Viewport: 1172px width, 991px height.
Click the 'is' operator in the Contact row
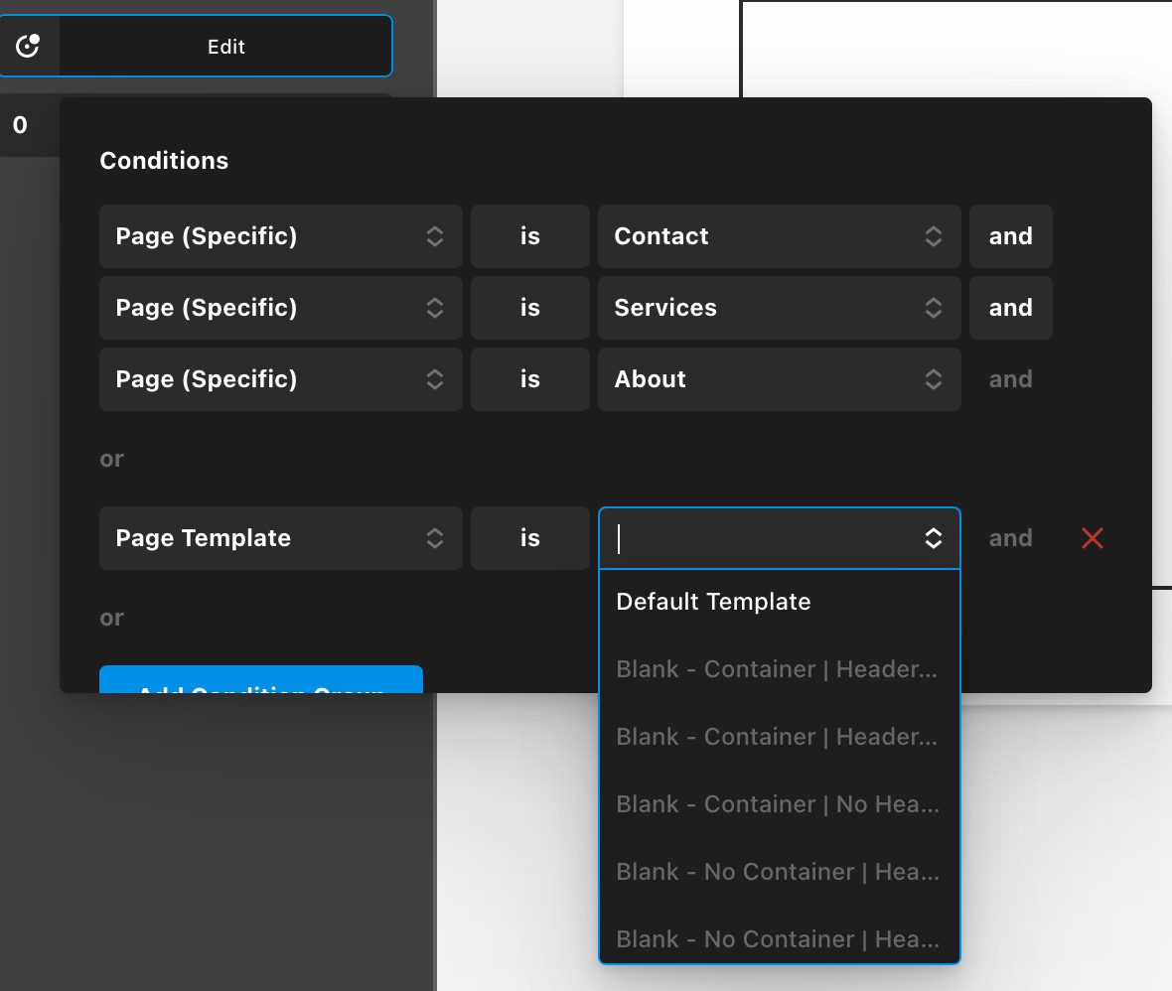tap(529, 236)
